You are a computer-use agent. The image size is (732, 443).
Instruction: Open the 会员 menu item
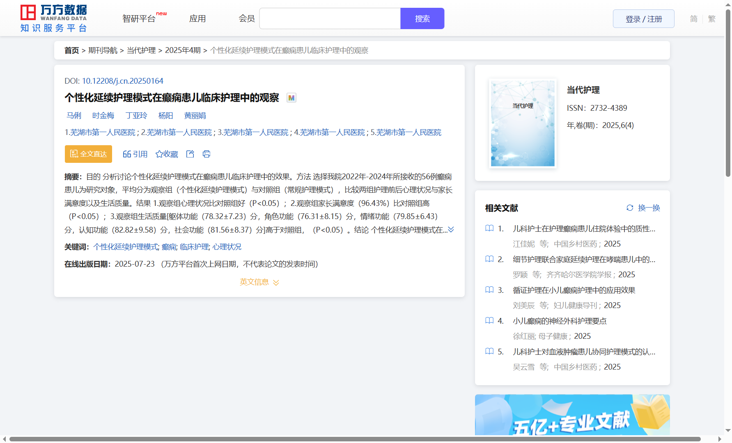click(247, 19)
